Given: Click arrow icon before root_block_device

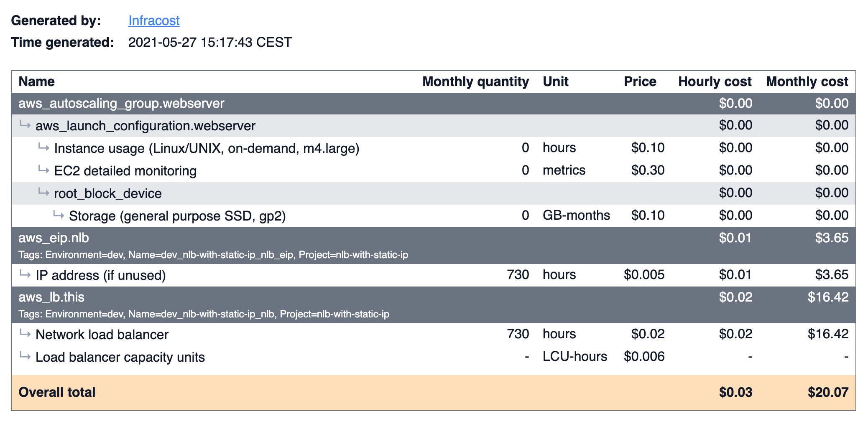Looking at the screenshot, I should pyautogui.click(x=44, y=193).
